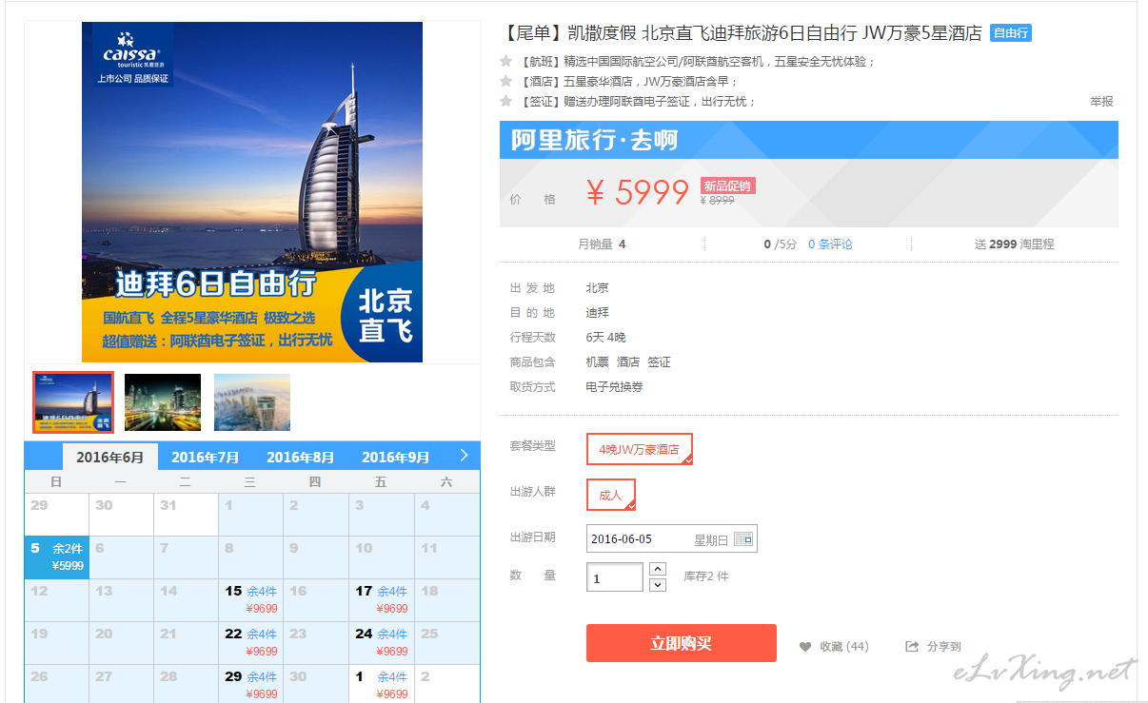This screenshot has height=703, width=1148.
Task: Click the 电子兑换券 pickup method text
Action: [615, 387]
